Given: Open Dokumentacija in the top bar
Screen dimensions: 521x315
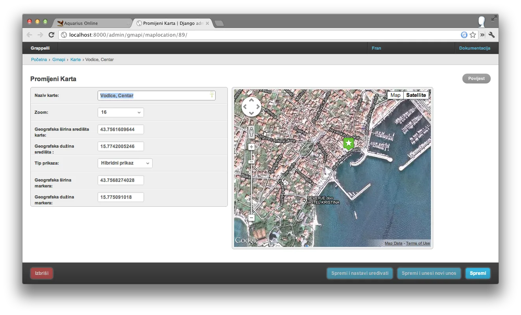Looking at the screenshot, I should tap(475, 48).
